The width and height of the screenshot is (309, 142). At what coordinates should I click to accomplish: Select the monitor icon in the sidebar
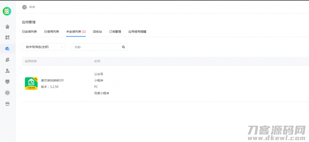click(8, 82)
